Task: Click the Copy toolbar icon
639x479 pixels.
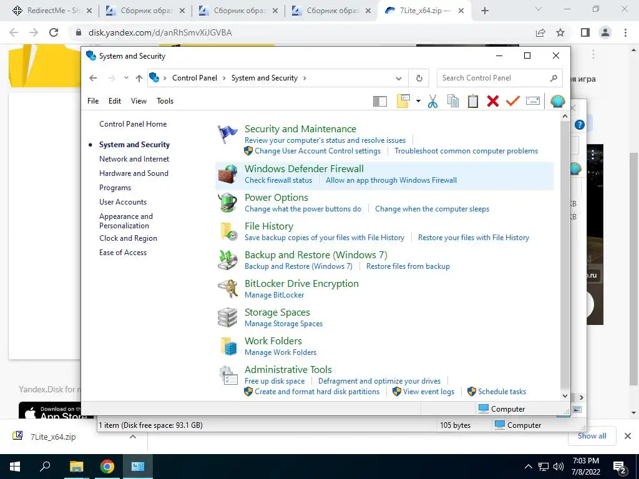Action: [453, 101]
